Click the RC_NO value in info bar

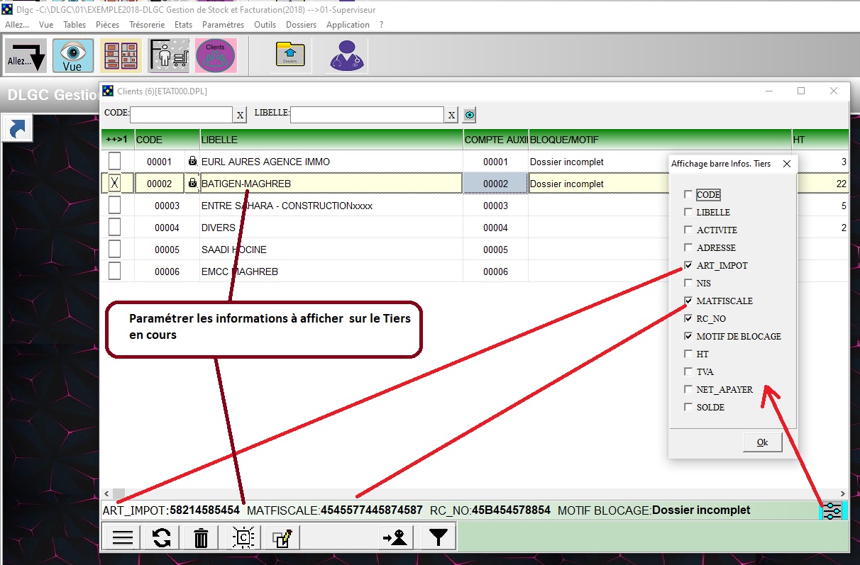(512, 510)
